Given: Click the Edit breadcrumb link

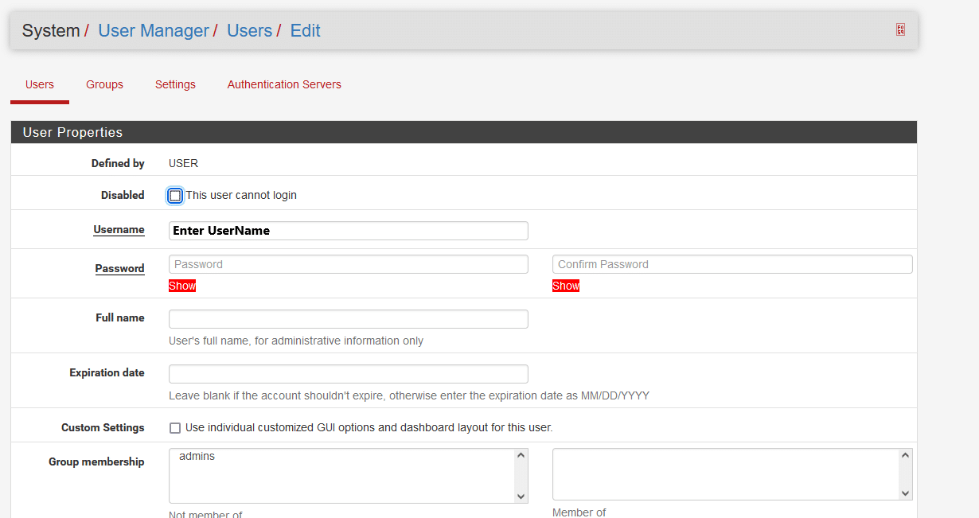Looking at the screenshot, I should coord(305,31).
